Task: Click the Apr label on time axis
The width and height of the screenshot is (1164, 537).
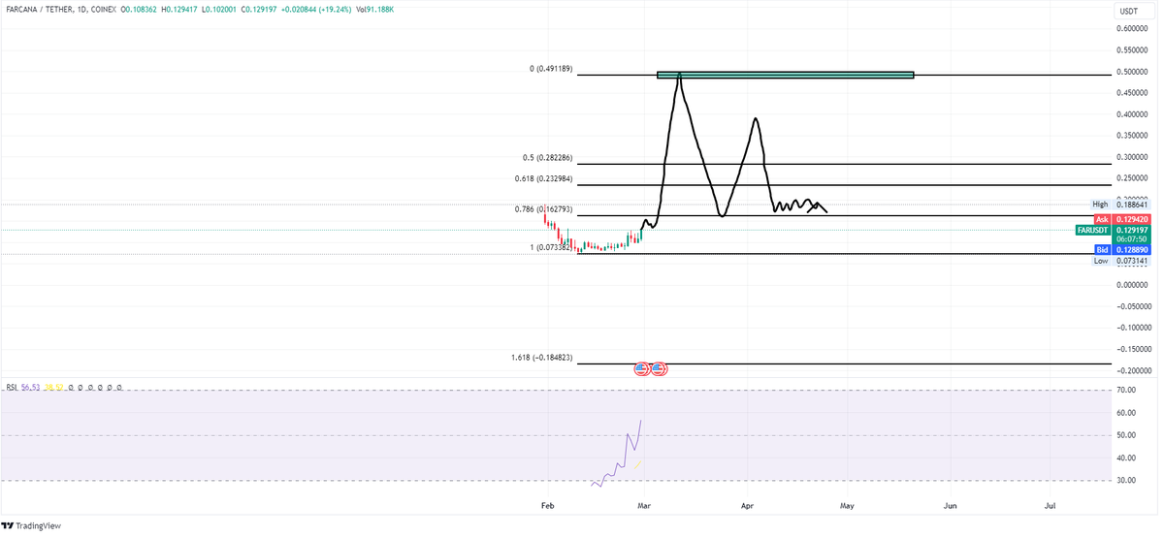Action: click(747, 506)
